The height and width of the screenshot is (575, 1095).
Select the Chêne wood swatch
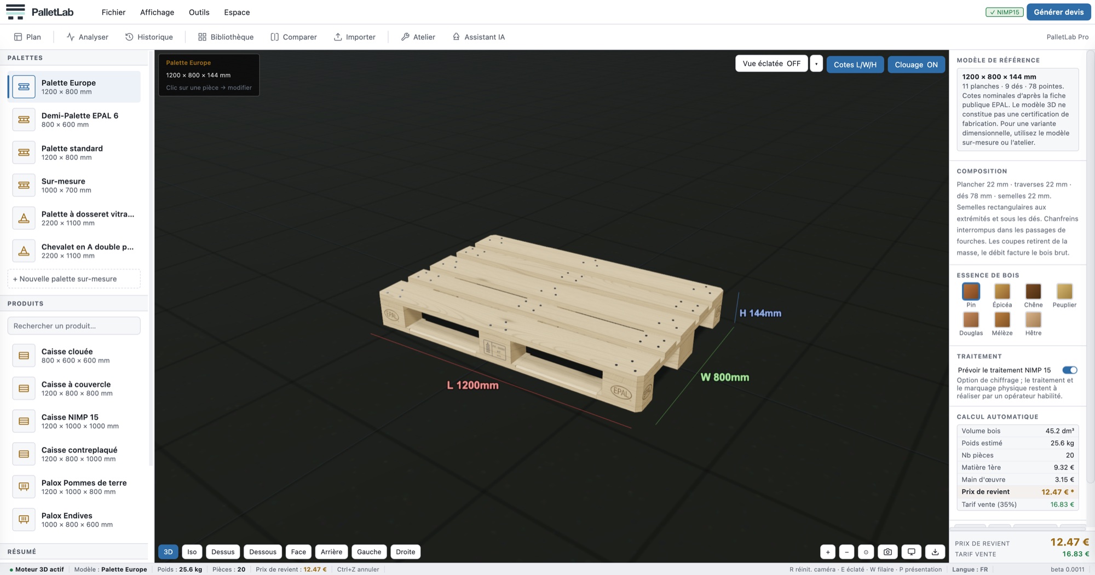click(x=1033, y=292)
